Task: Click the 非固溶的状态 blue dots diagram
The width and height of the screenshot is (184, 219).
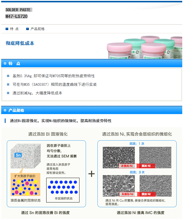Action: (x=63, y=190)
